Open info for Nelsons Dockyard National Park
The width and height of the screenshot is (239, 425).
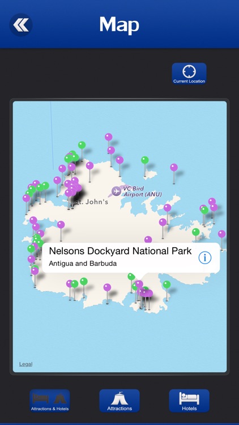[x=205, y=258]
